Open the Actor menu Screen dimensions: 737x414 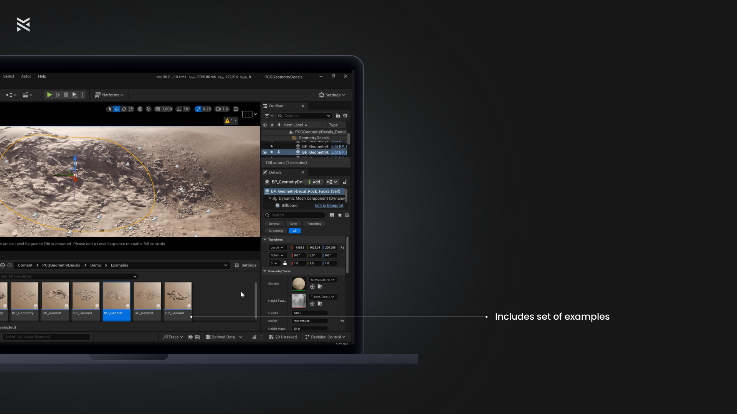tap(26, 76)
